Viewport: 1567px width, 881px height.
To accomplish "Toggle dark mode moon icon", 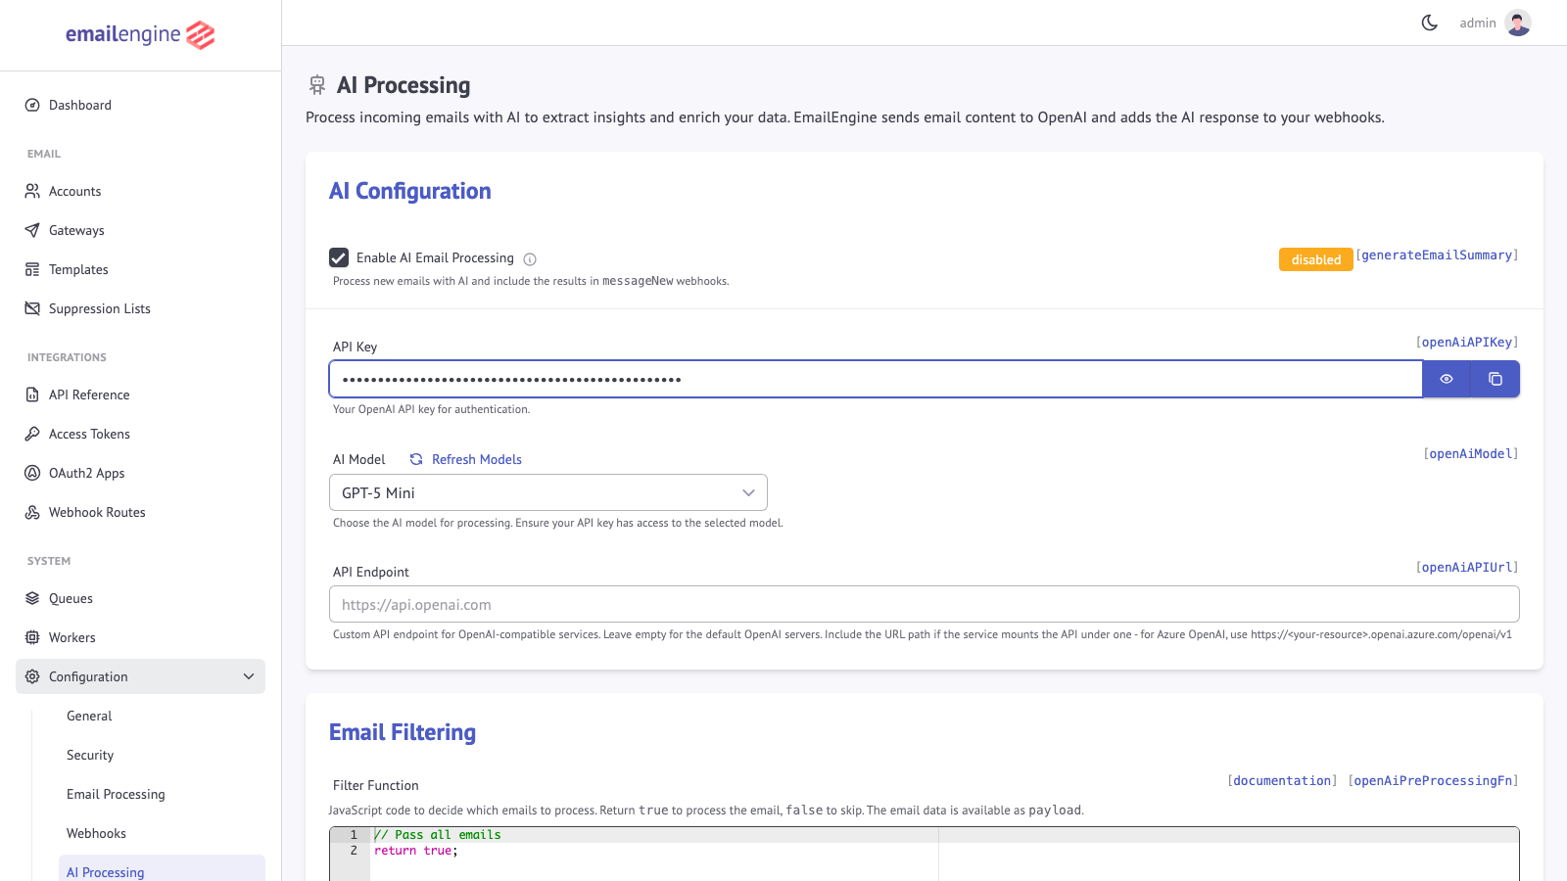I will (1430, 23).
